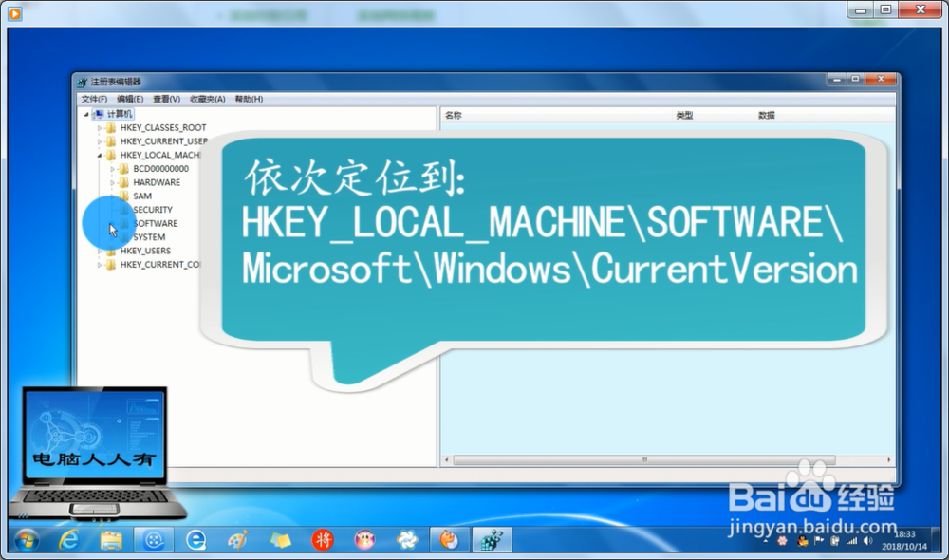
Task: Click the right scroll arrow of values pane
Action: (889, 460)
